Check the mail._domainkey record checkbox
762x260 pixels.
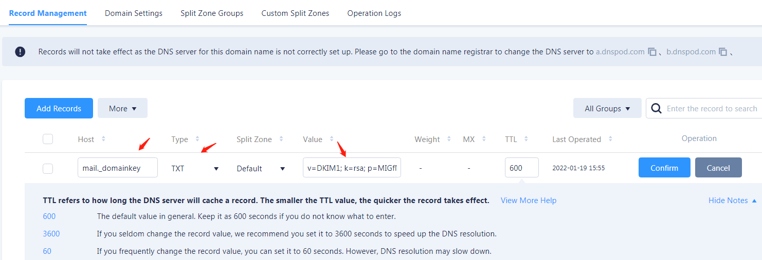(48, 168)
